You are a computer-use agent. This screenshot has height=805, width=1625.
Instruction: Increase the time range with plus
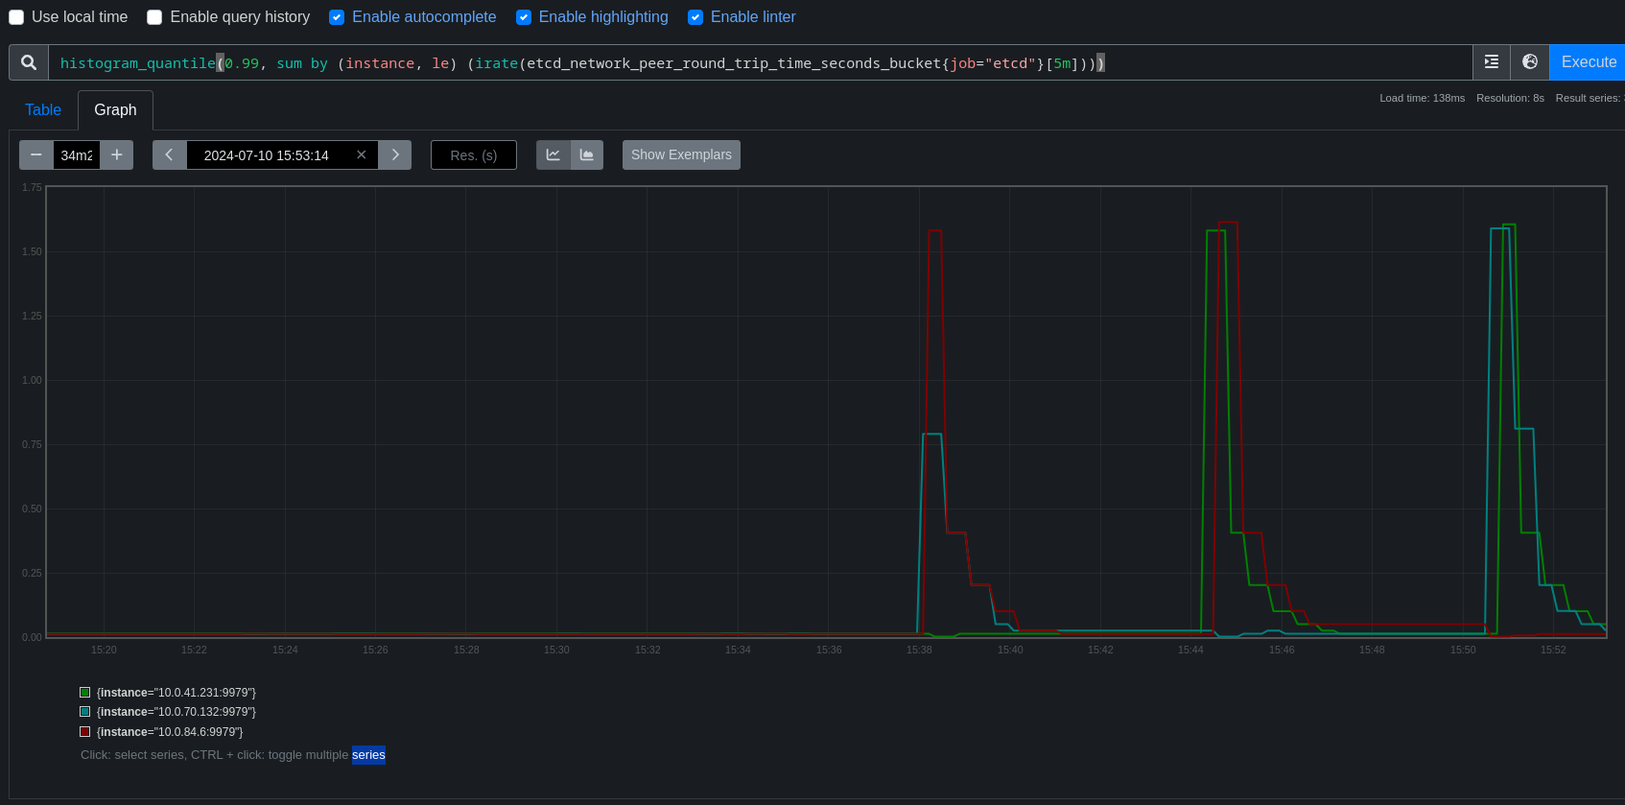click(117, 155)
